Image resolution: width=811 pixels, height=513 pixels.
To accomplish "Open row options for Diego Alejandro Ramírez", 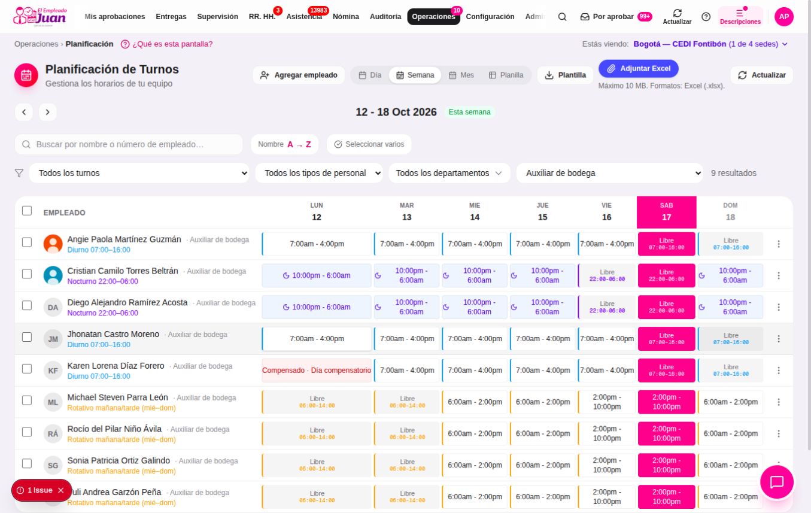I will (x=779, y=307).
